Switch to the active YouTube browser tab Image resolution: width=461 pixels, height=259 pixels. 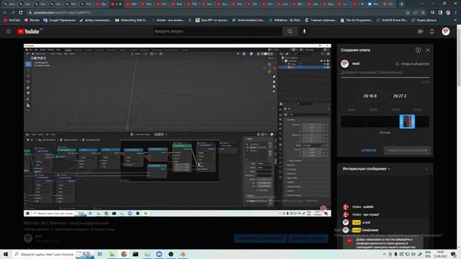pos(117,4)
